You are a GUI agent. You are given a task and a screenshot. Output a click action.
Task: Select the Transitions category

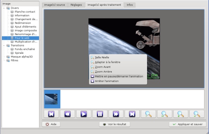pos(17,45)
